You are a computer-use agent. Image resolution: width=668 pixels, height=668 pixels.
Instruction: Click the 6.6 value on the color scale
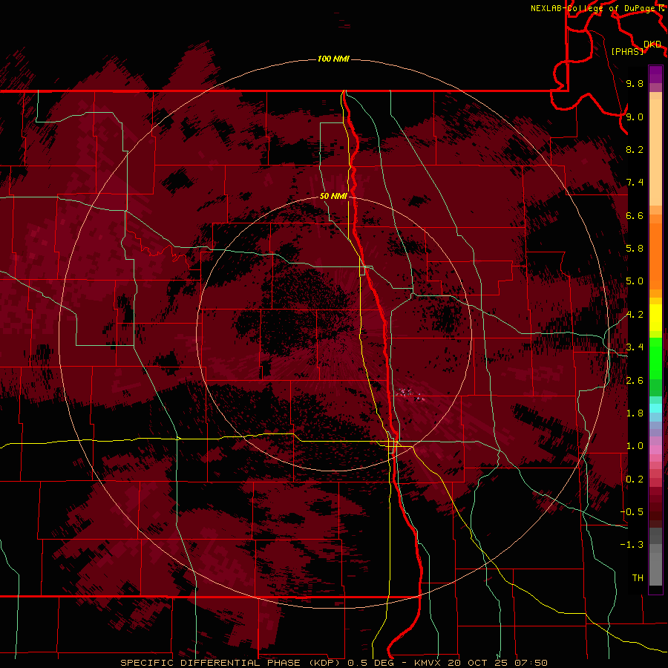pyautogui.click(x=635, y=215)
